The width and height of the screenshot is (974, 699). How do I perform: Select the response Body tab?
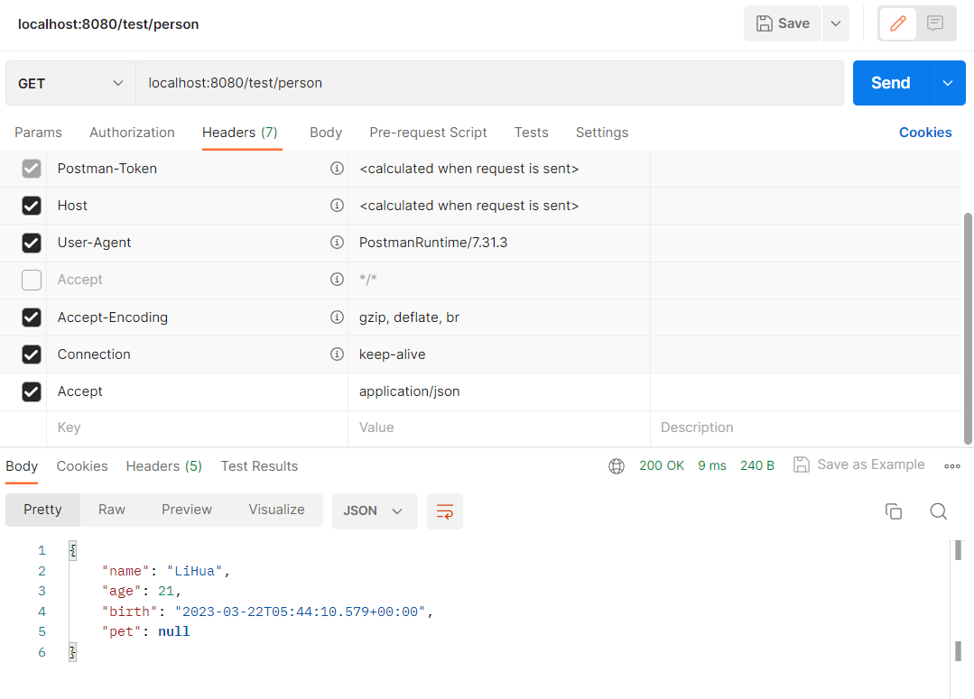coord(22,466)
